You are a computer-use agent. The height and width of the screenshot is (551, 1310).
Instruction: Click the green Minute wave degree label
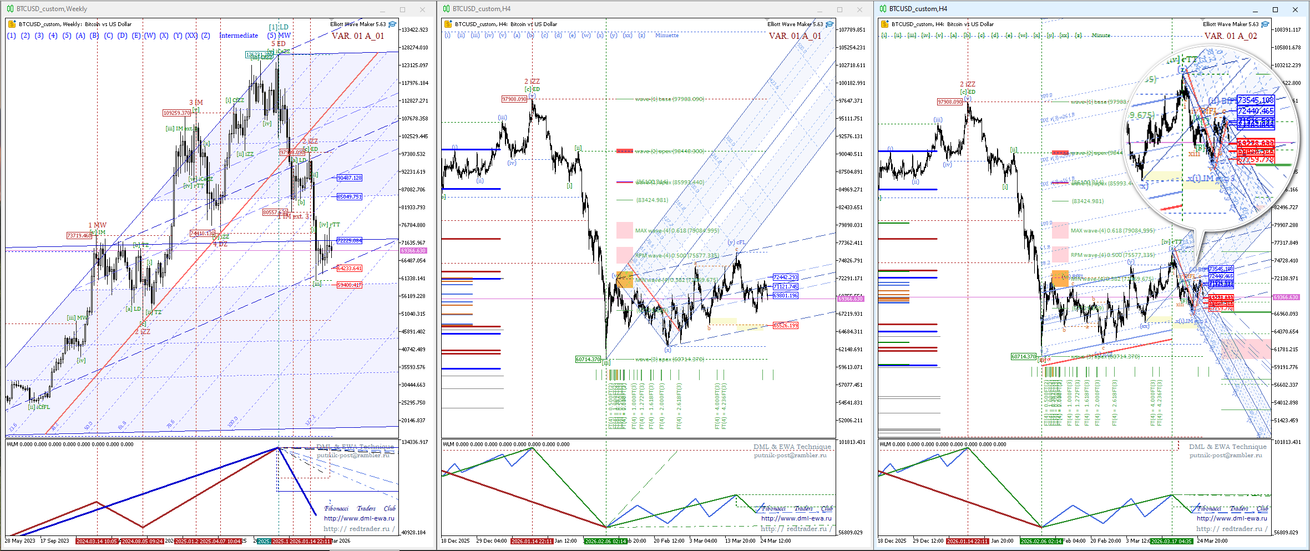(1101, 36)
